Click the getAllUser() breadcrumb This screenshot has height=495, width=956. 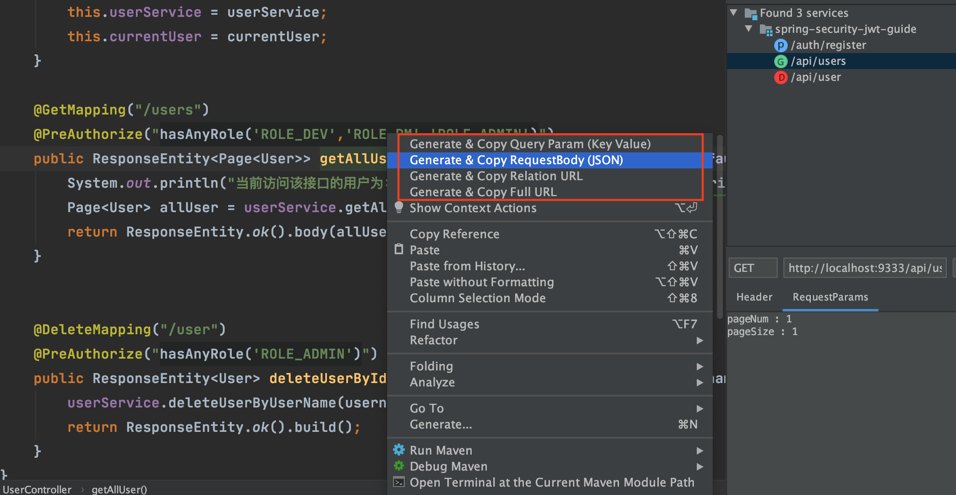pyautogui.click(x=119, y=490)
